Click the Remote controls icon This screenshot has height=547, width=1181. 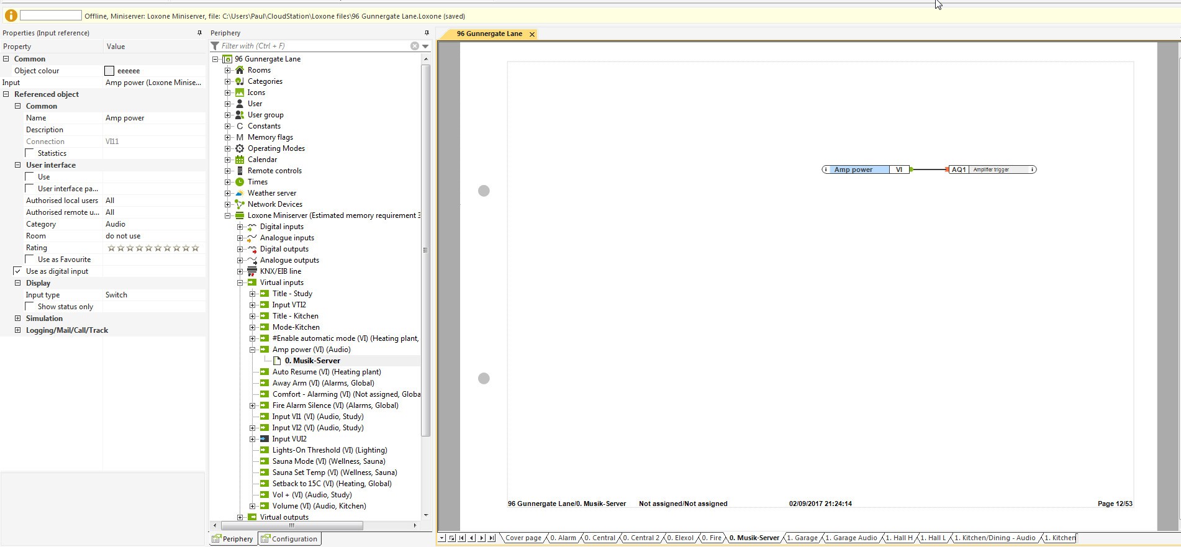240,171
